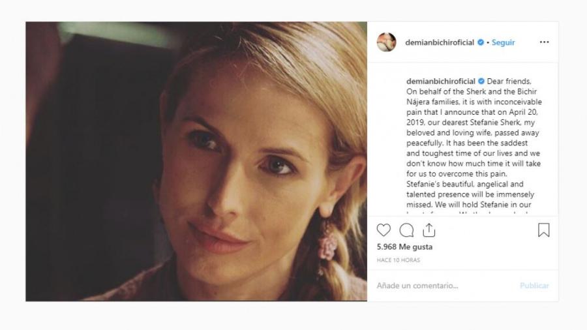Save the post with the bookmark icon
Screen dimensions: 587x330
coord(544,230)
